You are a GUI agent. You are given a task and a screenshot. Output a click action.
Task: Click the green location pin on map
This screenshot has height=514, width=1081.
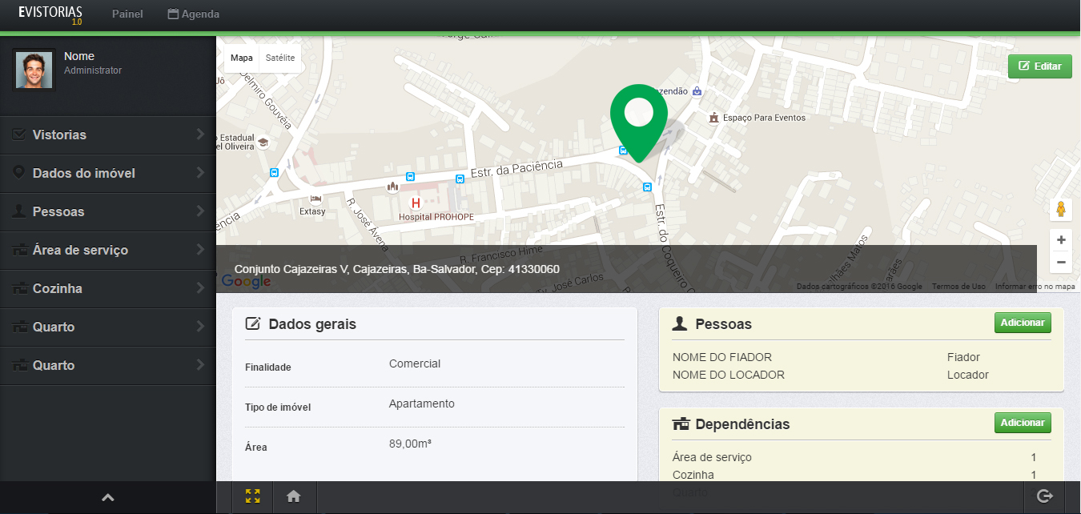(639, 122)
